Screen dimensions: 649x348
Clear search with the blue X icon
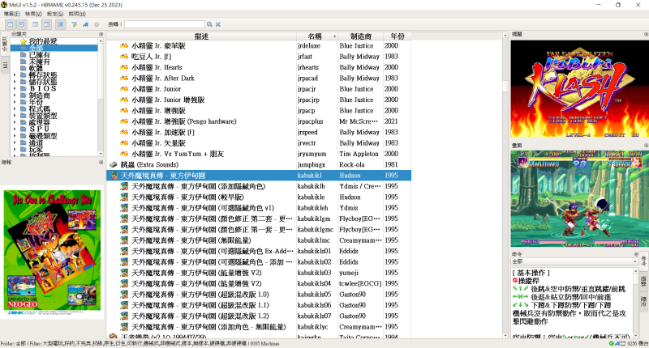[x=217, y=24]
